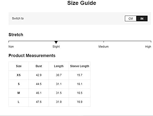The width and height of the screenshot is (153, 116).
Task: Click the Product Measurements heading
Action: pyautogui.click(x=32, y=55)
